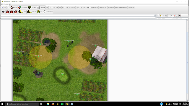Open Firefox from taskbar
The height and width of the screenshot is (106, 189).
click(53, 104)
